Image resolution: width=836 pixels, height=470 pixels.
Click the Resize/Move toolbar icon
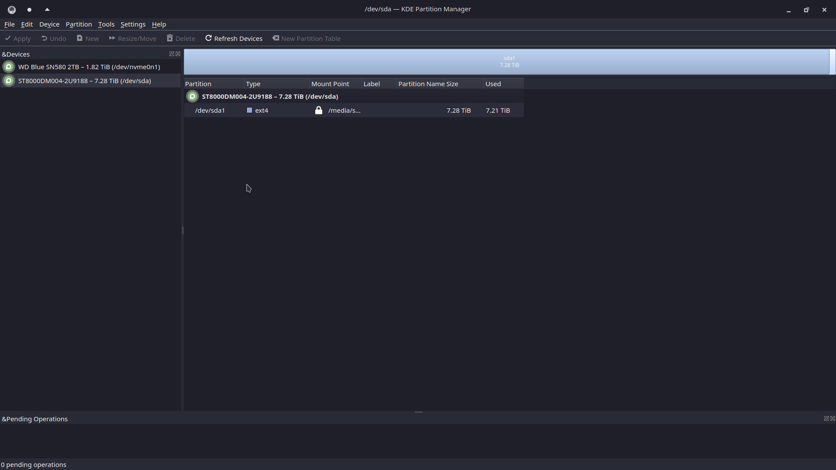point(112,38)
